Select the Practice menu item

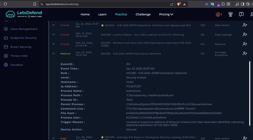click(121, 14)
